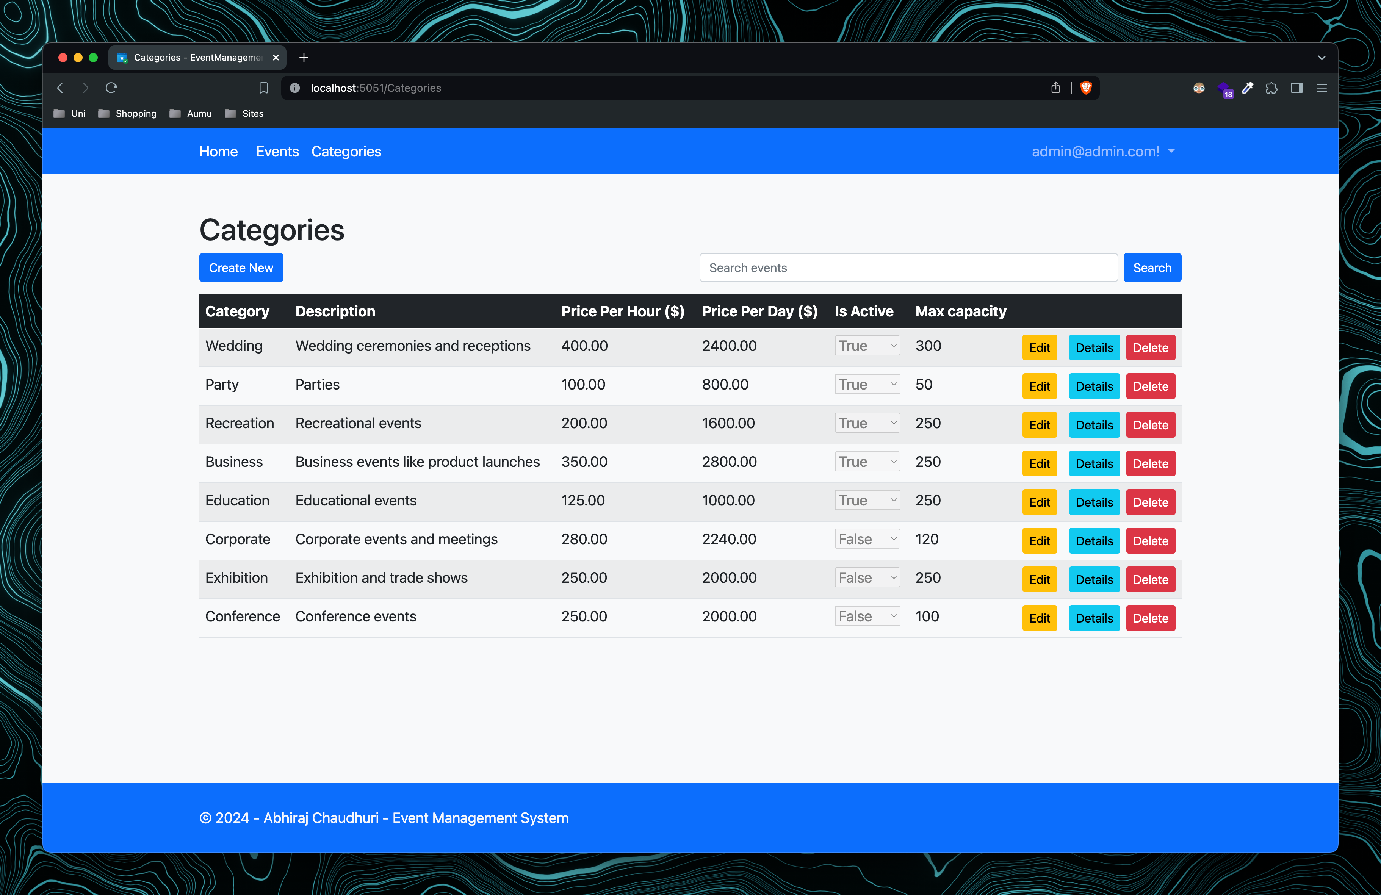Click Delete for the Exhibition category

pos(1150,579)
